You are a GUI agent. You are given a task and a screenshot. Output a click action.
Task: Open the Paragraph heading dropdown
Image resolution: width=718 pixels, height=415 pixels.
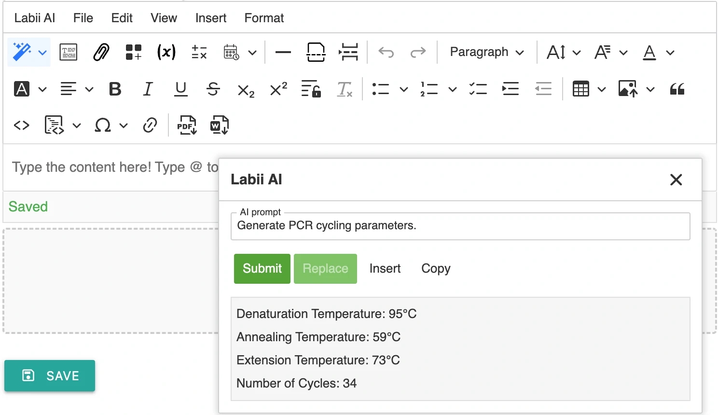point(486,52)
